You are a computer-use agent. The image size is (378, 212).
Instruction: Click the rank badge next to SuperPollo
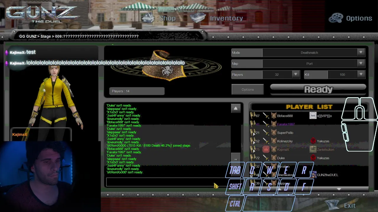click(274, 133)
